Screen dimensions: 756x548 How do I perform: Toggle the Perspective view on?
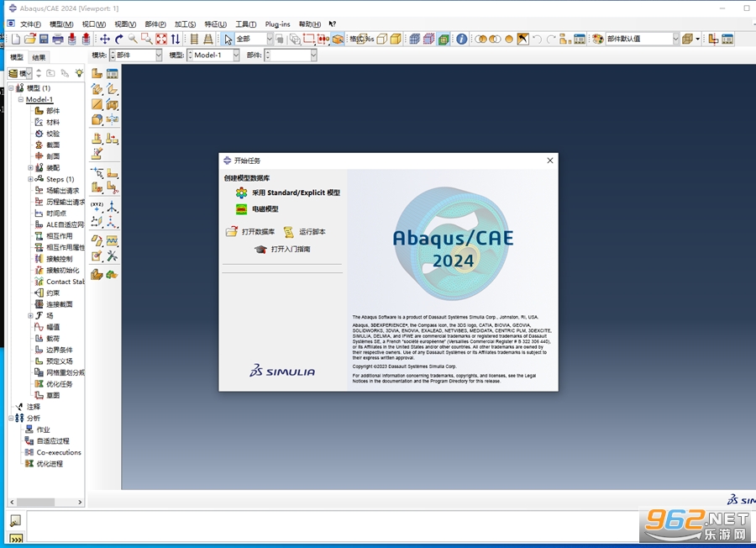point(208,39)
